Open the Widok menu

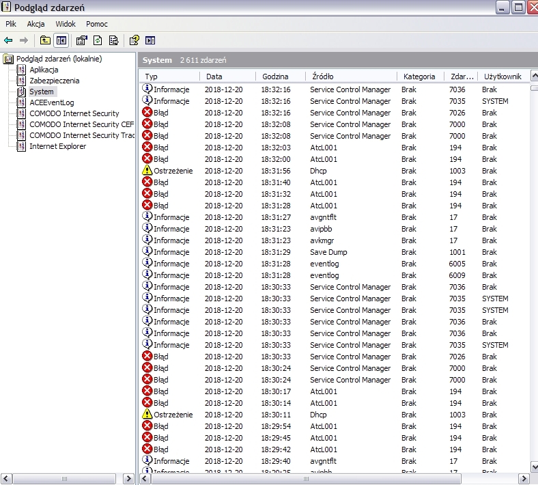[x=65, y=24]
